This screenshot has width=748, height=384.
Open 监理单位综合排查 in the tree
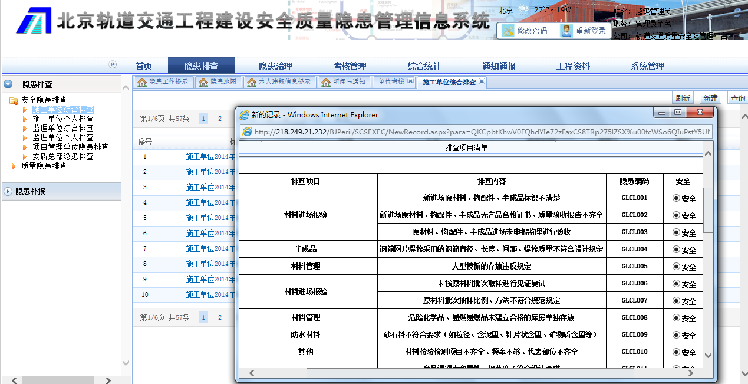click(x=63, y=128)
